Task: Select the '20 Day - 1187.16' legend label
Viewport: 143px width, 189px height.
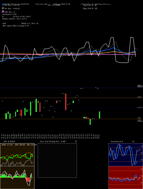Action: pos(12,5)
